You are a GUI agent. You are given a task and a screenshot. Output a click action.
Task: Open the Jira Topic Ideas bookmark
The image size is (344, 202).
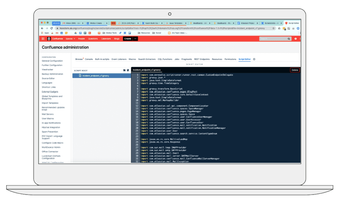click(178, 33)
